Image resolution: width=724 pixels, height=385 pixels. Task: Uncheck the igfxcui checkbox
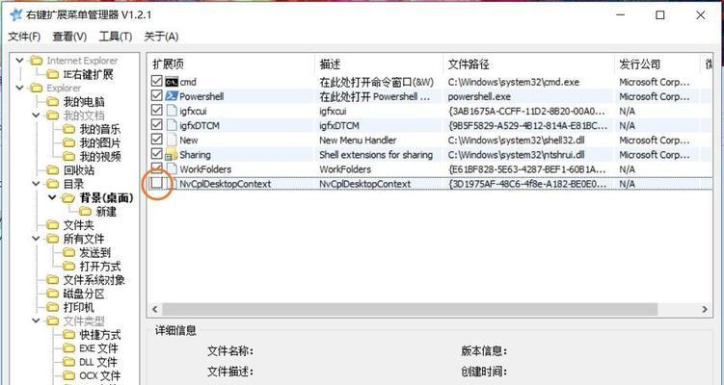(157, 111)
